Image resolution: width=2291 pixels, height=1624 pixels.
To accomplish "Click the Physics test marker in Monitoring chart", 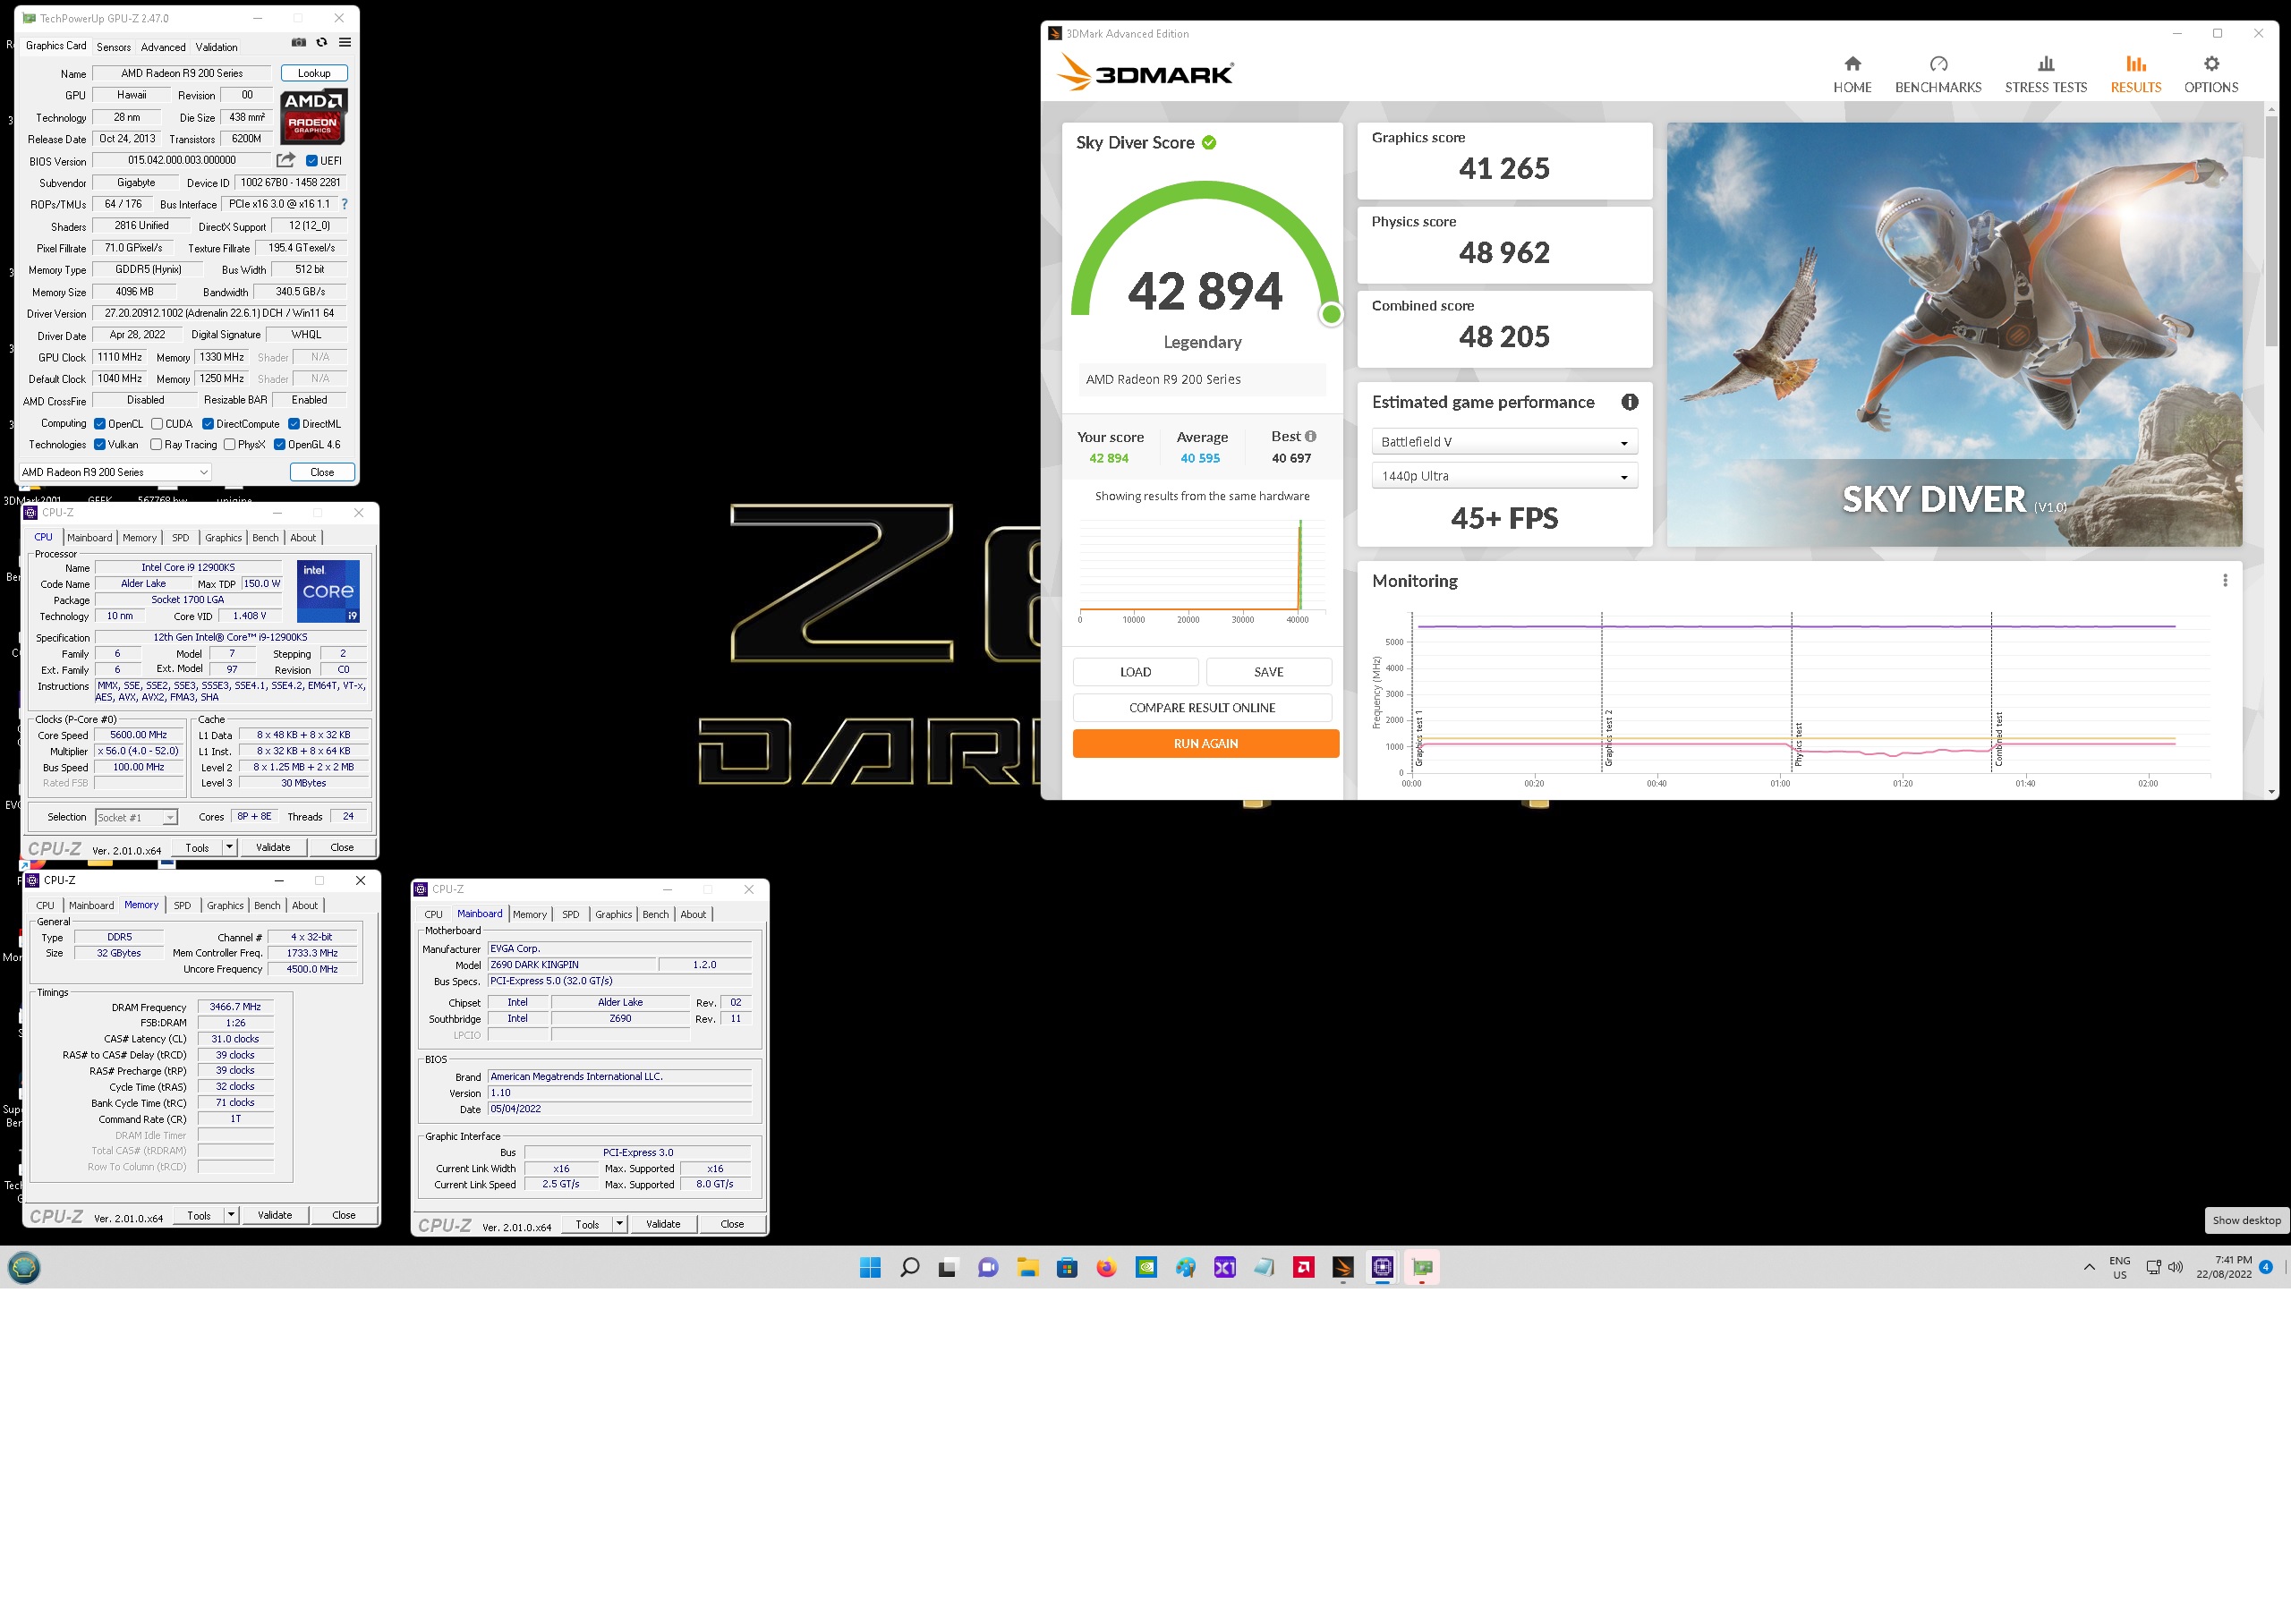I will [x=1797, y=744].
